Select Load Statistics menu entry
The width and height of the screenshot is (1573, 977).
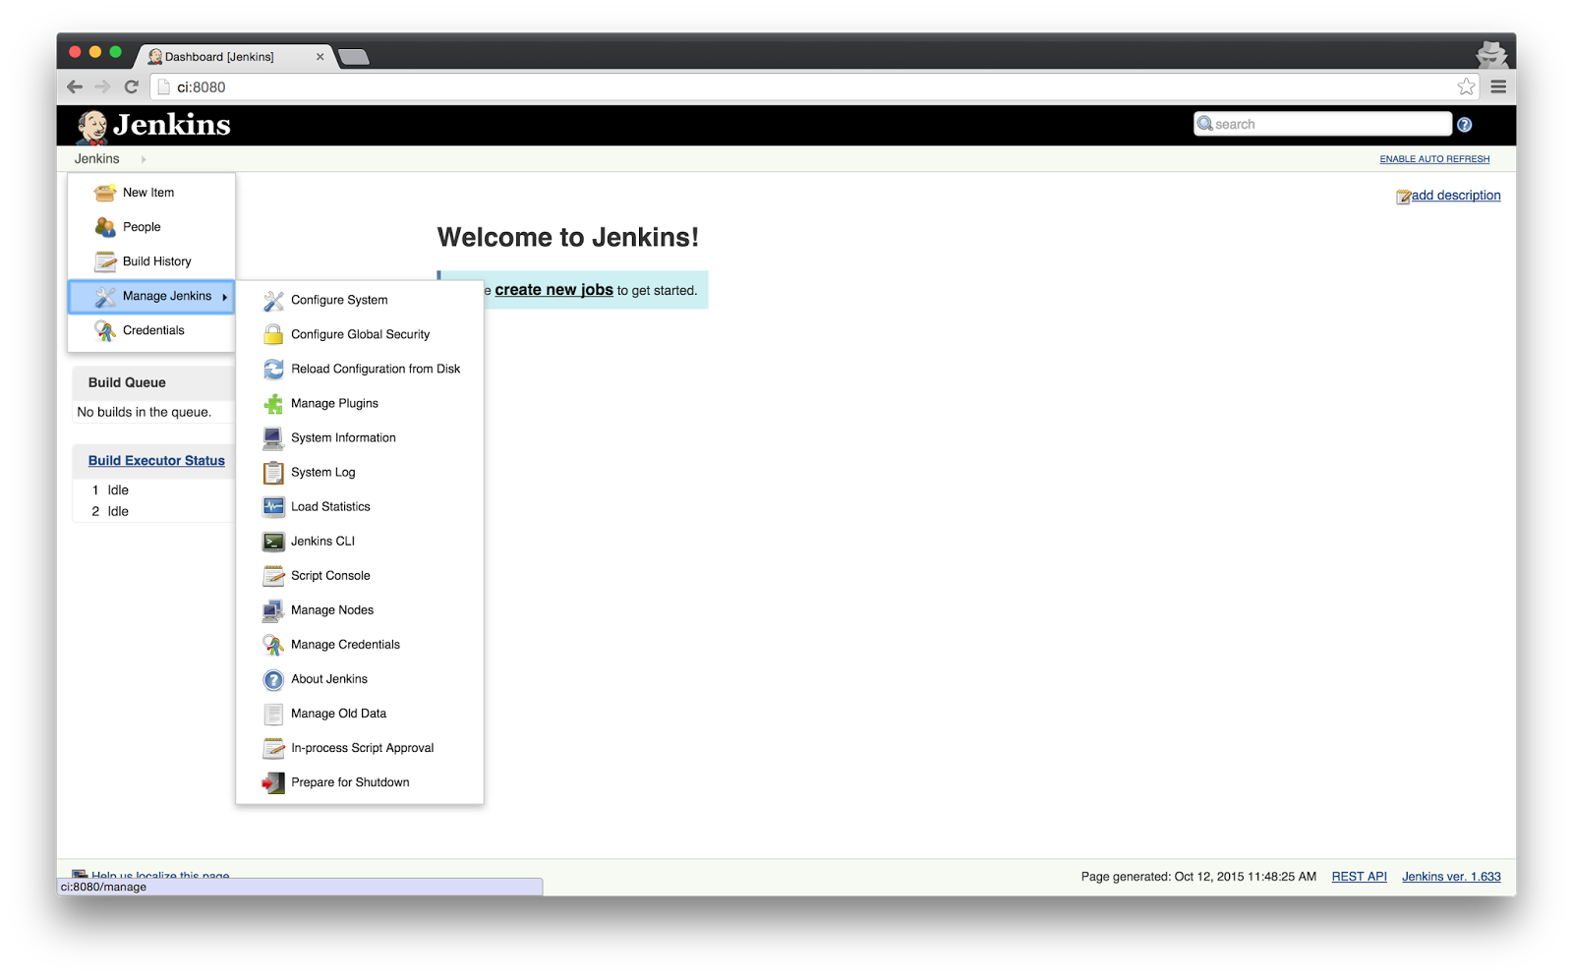330,507
